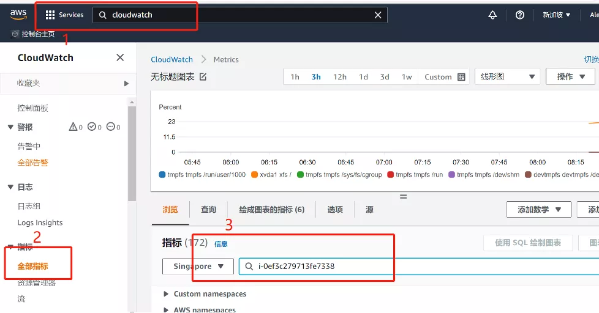Open the 新加坡 region dropdown
Image resolution: width=599 pixels, height=313 pixels.
(x=557, y=15)
